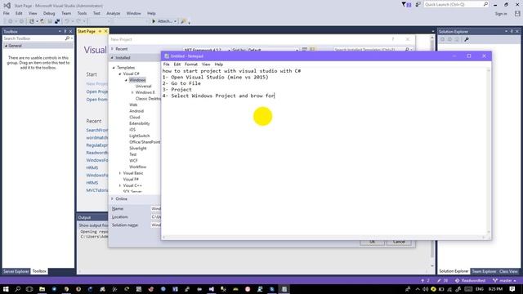Pin the Toolbox panel with auto-hide icon

65,31
